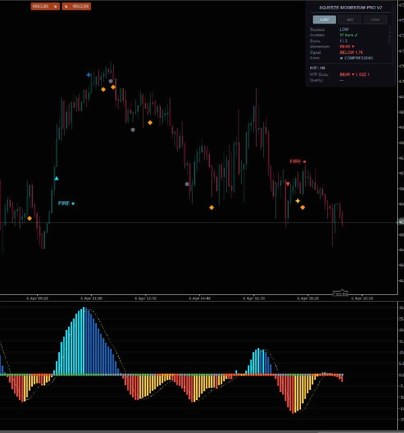Click the cyan up-triangle buy signal

click(x=57, y=178)
